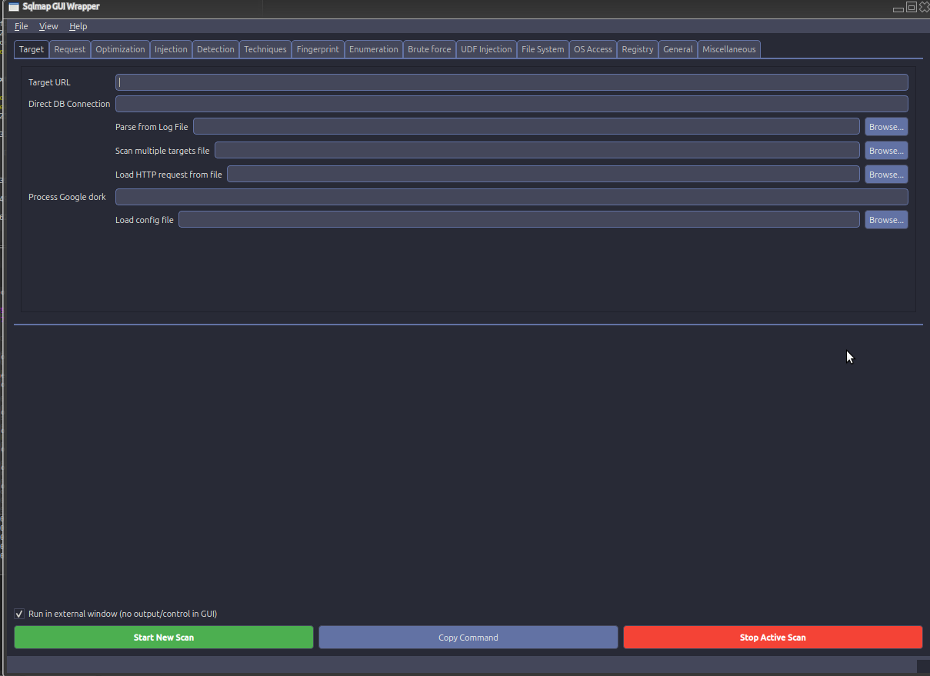Switch to the OS Access tab
Screen dimensions: 930x676
(x=593, y=49)
